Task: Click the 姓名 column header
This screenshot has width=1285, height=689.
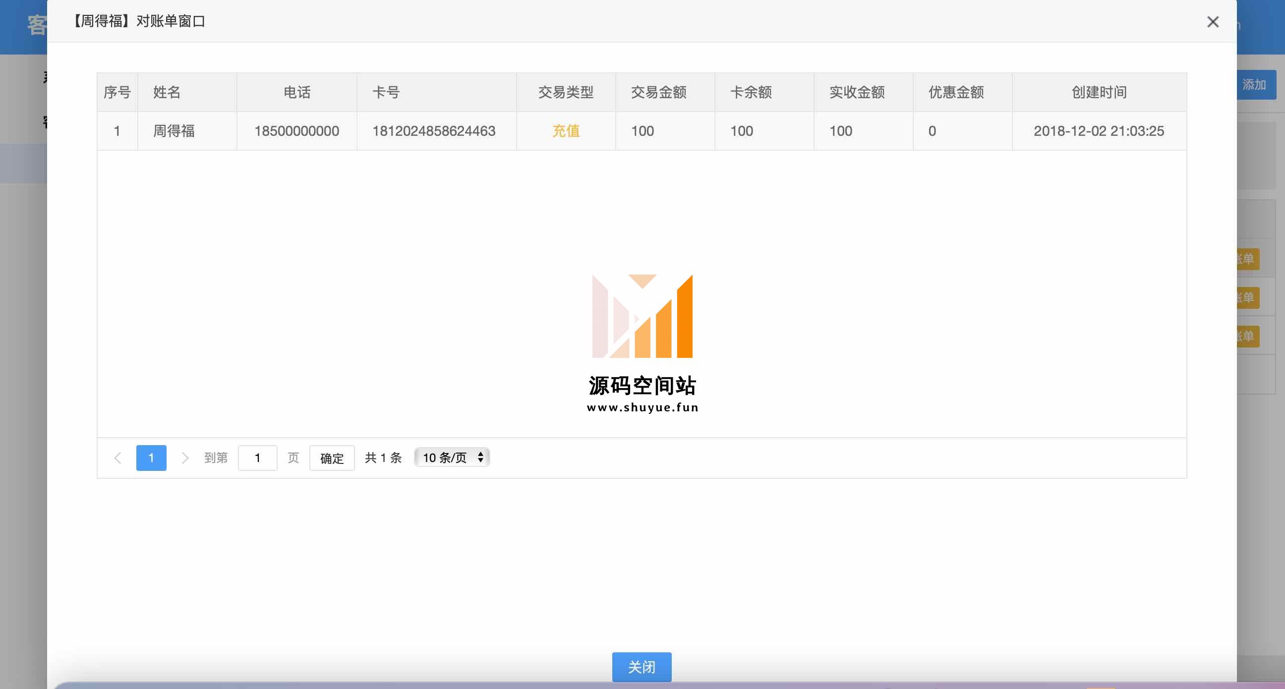Action: pyautogui.click(x=187, y=92)
